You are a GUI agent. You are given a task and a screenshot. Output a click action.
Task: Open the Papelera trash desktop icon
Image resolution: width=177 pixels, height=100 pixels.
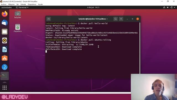18,28
